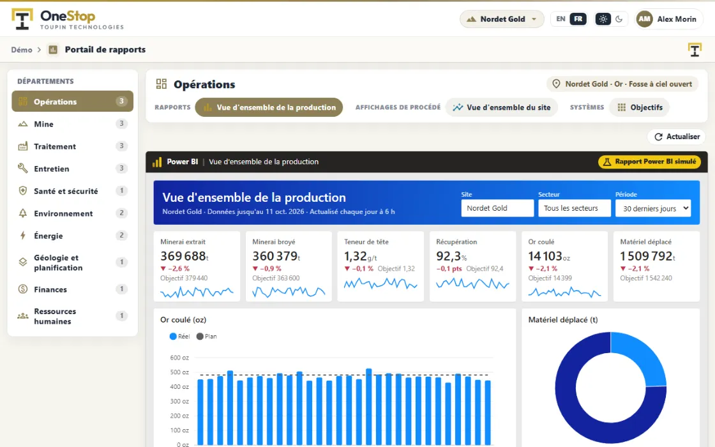Go to Démo breadcrumb link

point(22,50)
